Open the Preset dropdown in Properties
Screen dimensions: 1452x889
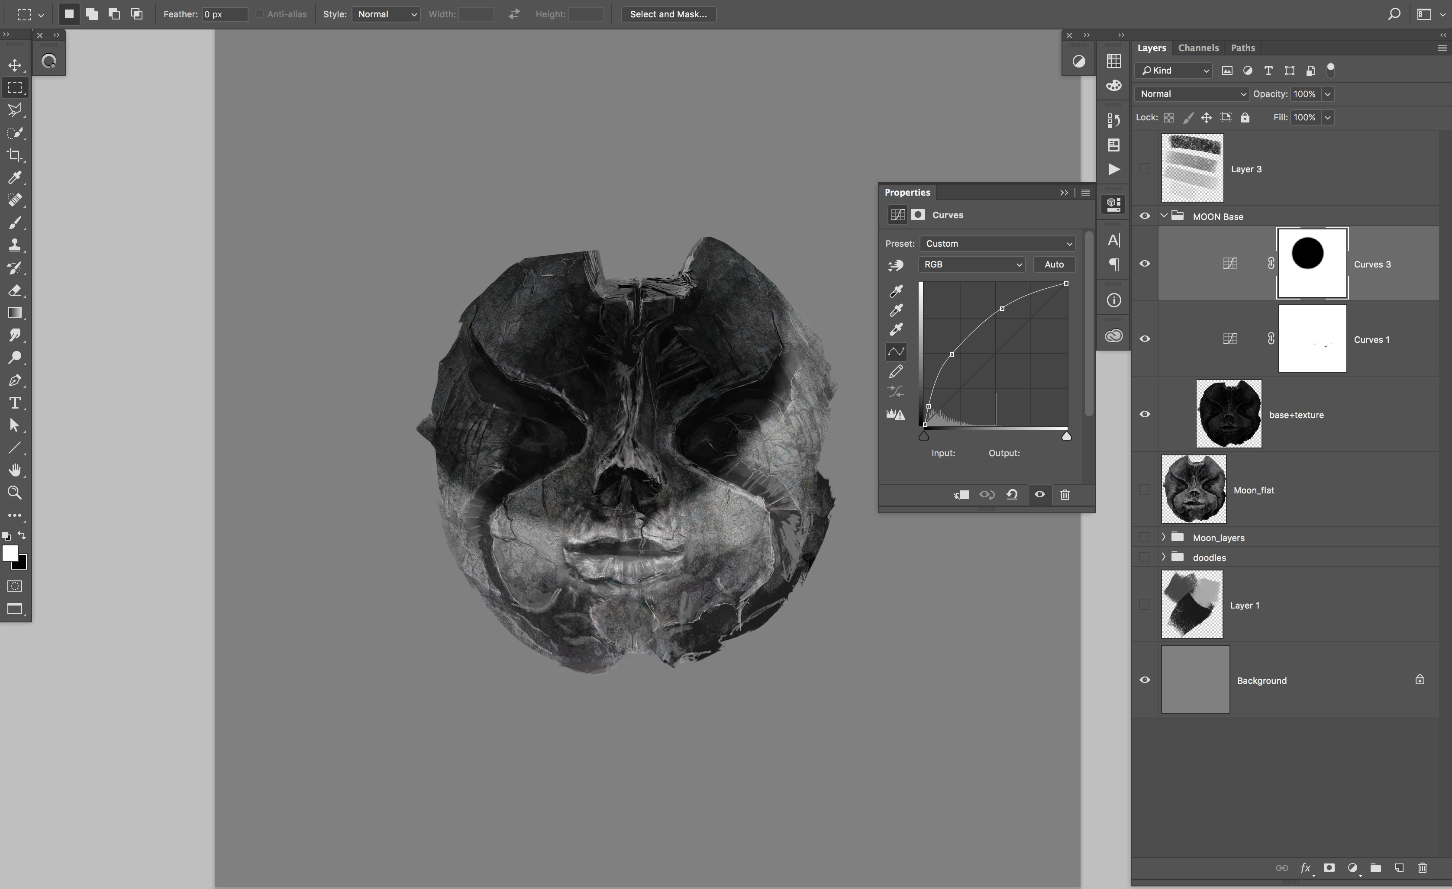(x=997, y=243)
